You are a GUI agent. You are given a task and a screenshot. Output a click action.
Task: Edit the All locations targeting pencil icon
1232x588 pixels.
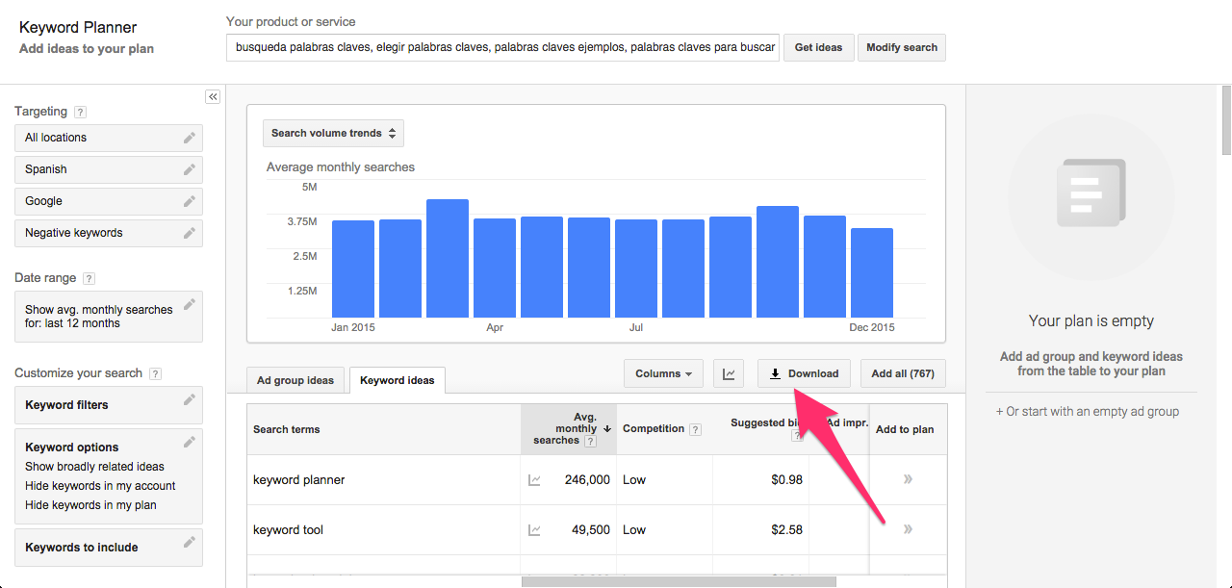pyautogui.click(x=190, y=138)
